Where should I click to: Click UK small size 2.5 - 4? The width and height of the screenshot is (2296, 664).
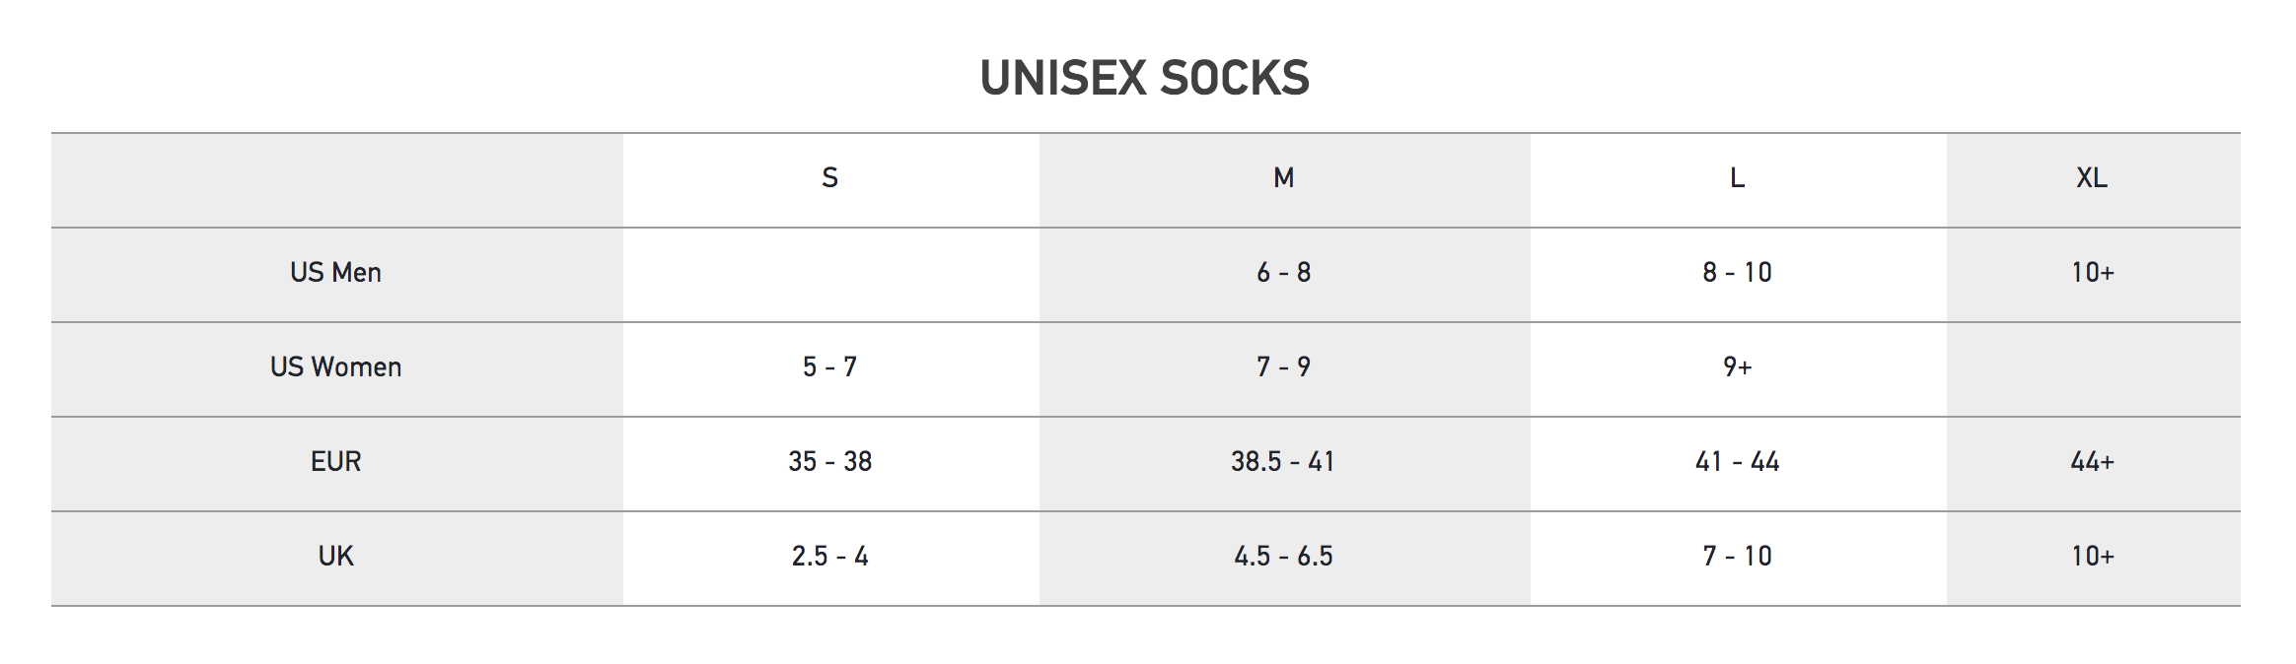coord(829,557)
